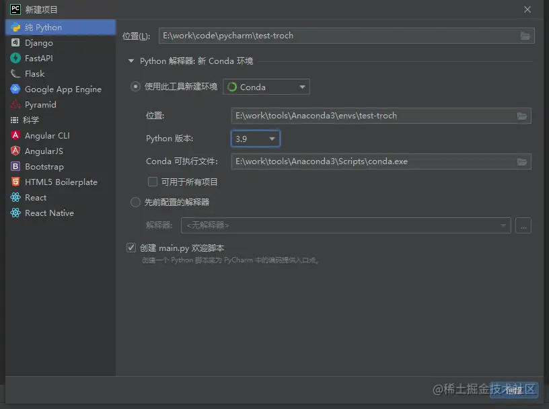Select the Angular CLI label

[47, 135]
